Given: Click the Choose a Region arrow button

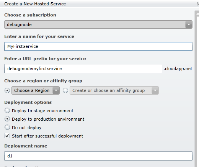Looking at the screenshot, I should pos(56,90).
